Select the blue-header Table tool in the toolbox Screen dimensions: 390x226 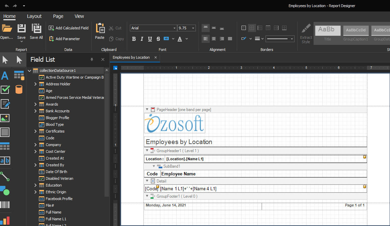5,146
